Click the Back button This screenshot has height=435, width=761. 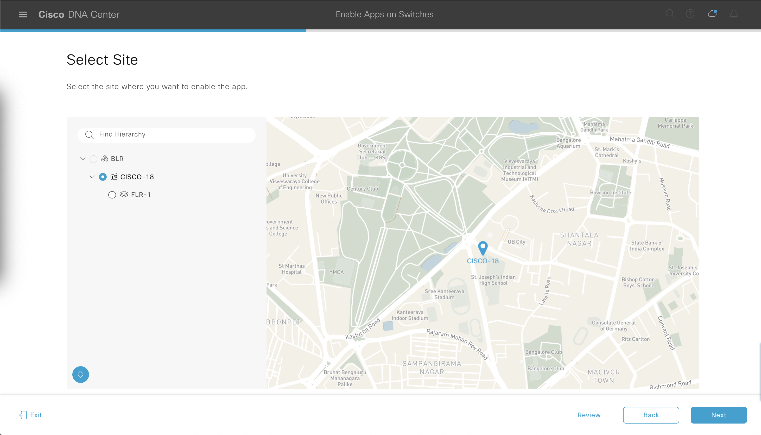coord(651,415)
